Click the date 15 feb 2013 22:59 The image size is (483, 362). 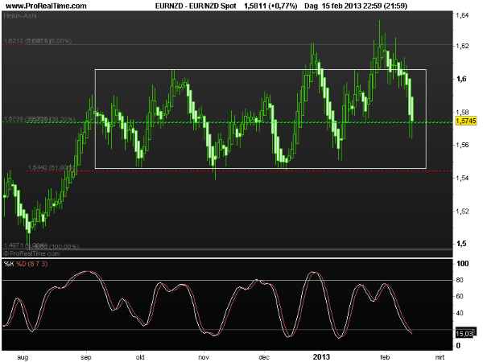352,6
